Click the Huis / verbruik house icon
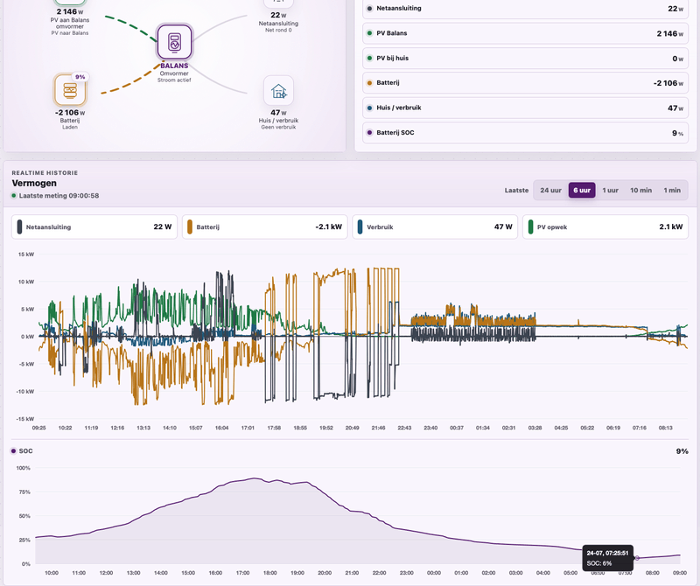This screenshot has width=700, height=586. pos(278,91)
